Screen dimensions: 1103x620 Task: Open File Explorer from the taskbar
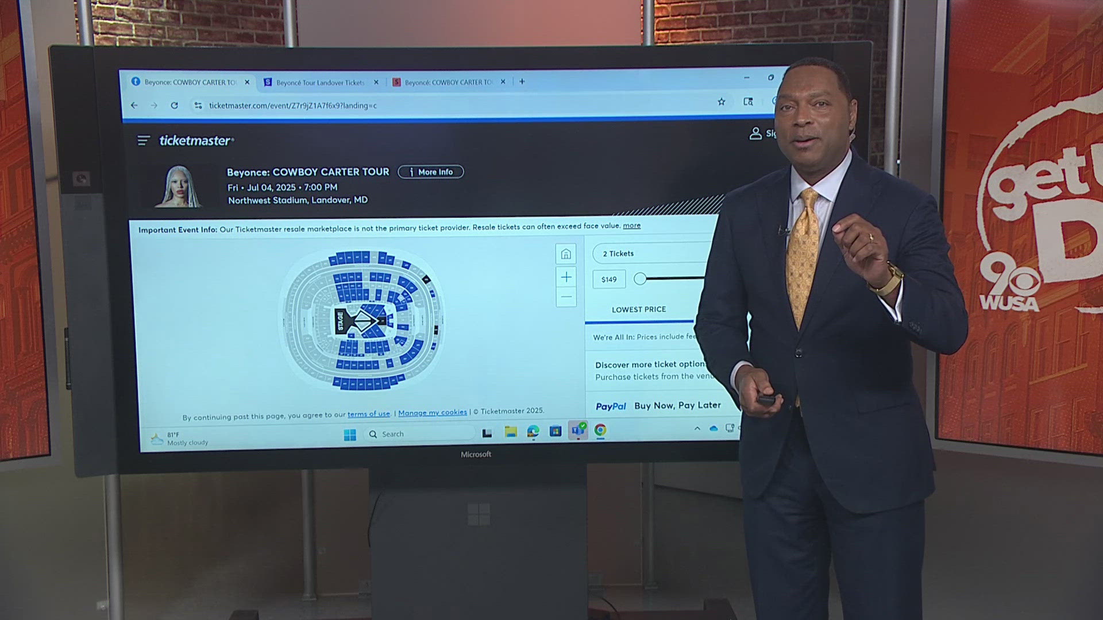511,432
